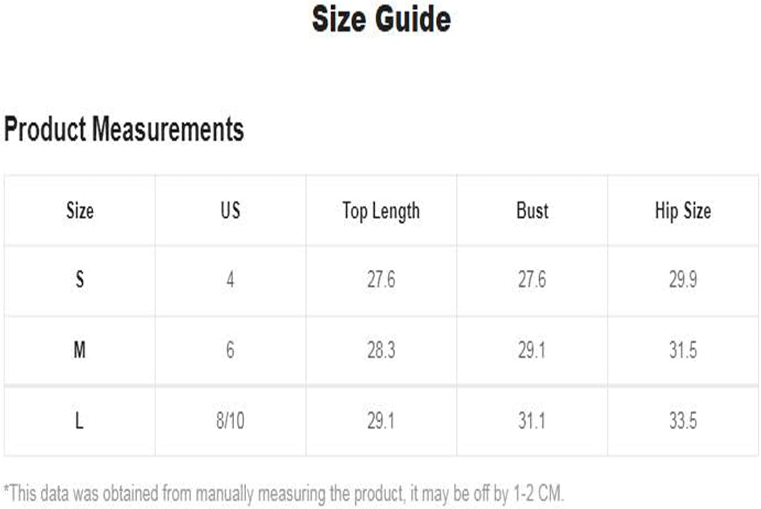Click US size 6 cell
This screenshot has width=761, height=509.
coord(230,350)
